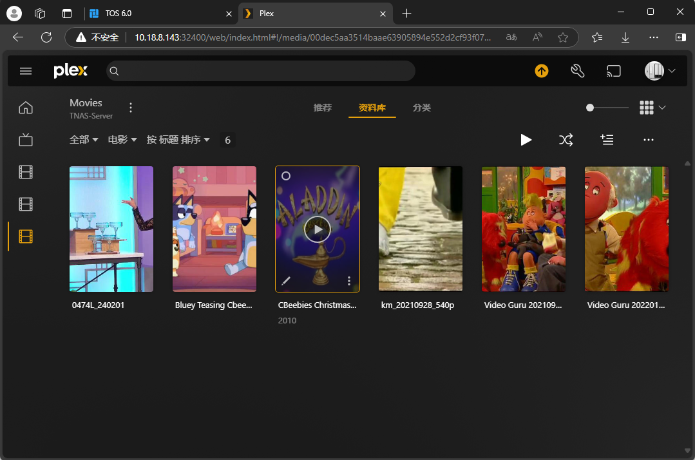This screenshot has width=695, height=460.
Task: Open the browser profile icon
Action: click(x=14, y=14)
